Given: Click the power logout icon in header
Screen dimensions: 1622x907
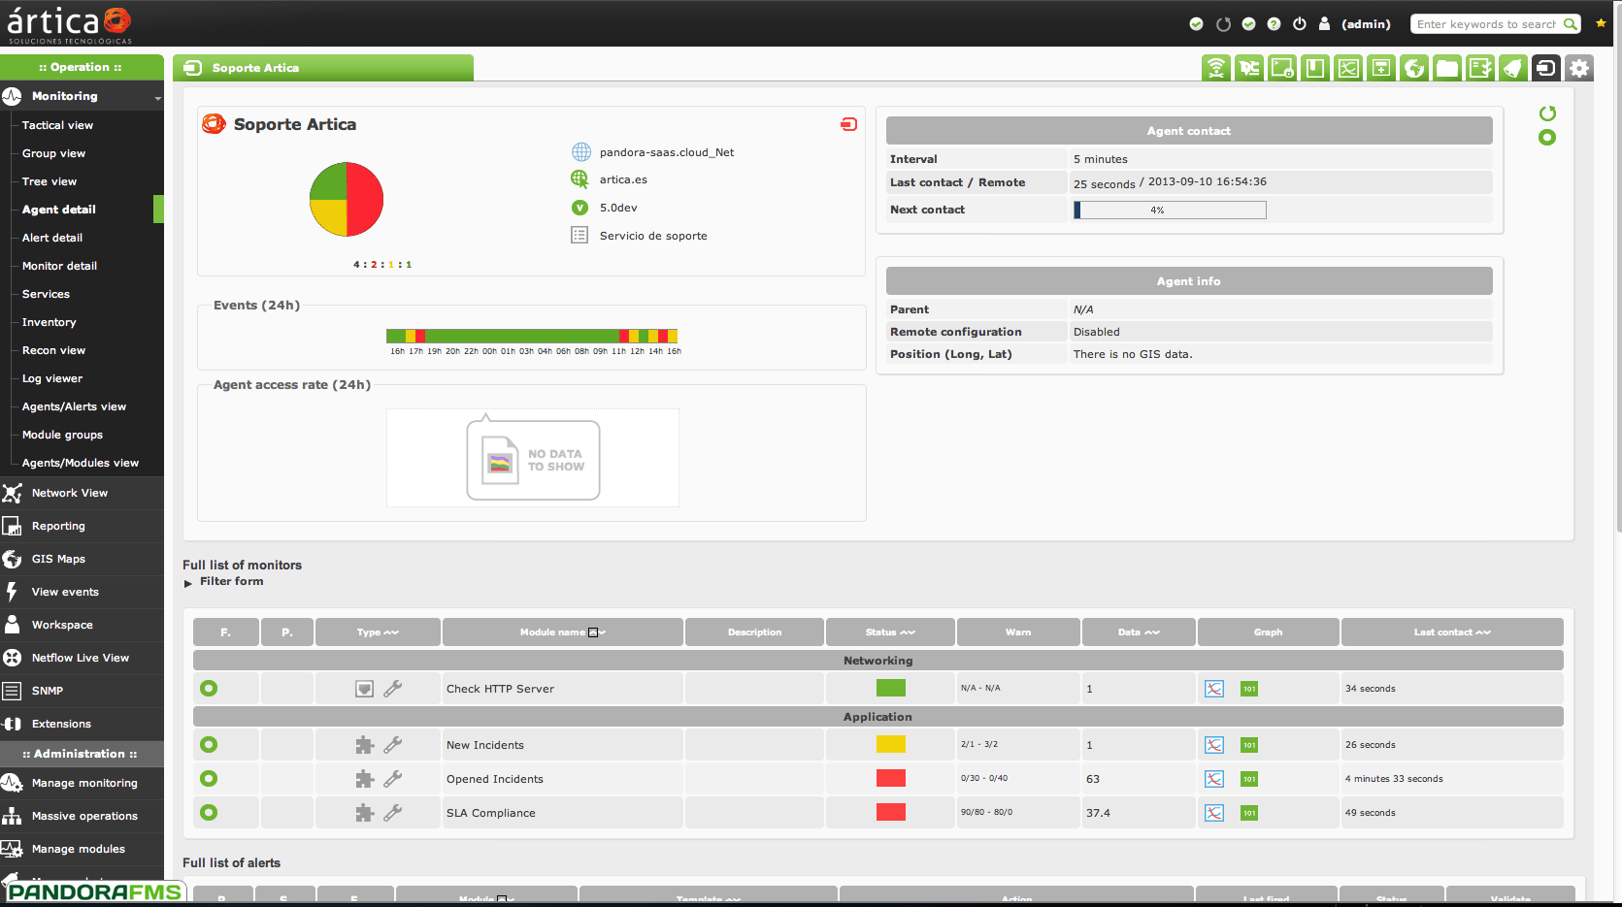Looking at the screenshot, I should pos(1299,24).
